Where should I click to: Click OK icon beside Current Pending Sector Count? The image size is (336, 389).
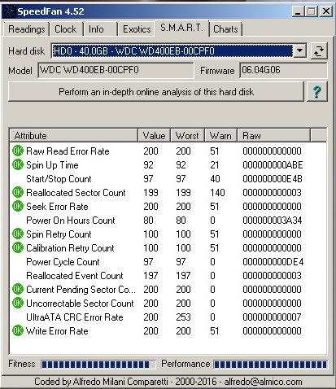coord(18,289)
